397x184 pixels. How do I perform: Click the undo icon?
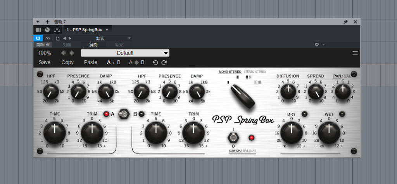(x=155, y=62)
